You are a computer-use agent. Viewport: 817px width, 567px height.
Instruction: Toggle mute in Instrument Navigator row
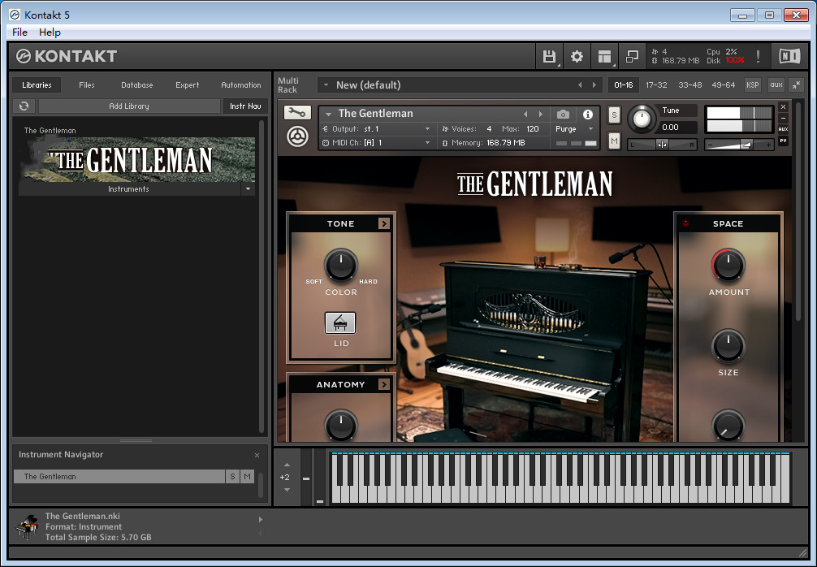pos(247,476)
